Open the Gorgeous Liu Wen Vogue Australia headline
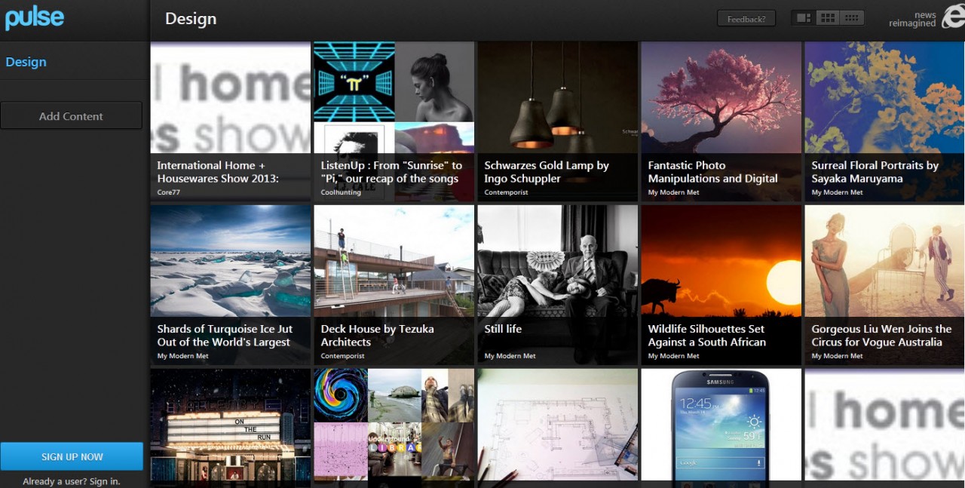Image resolution: width=965 pixels, height=488 pixels. coord(881,336)
